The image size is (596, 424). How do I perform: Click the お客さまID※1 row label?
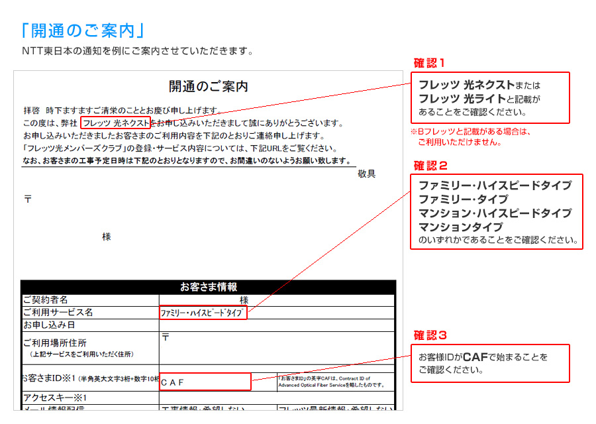(x=91, y=378)
